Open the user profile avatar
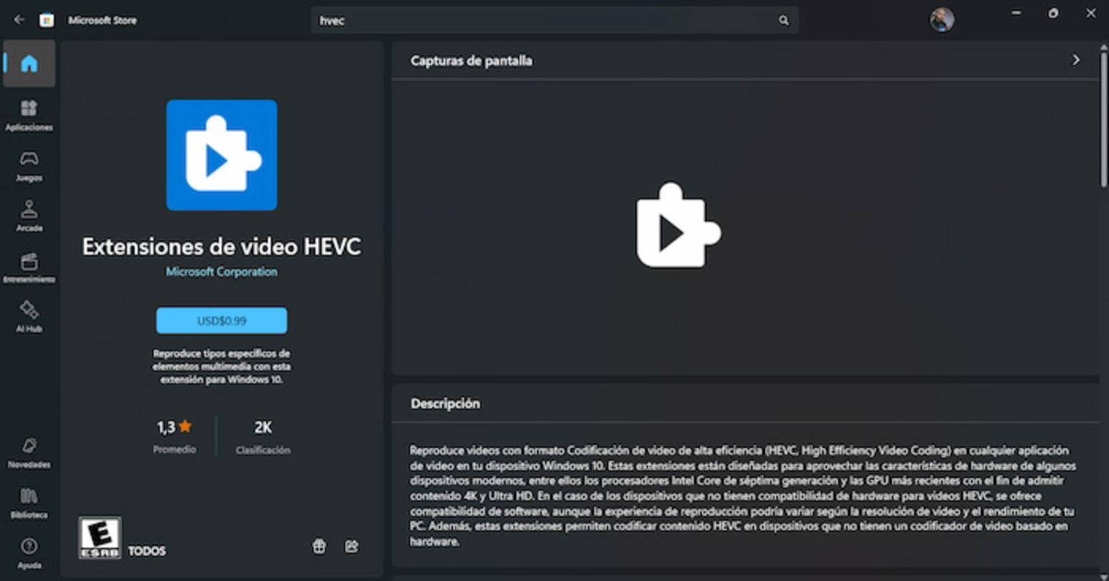The width and height of the screenshot is (1109, 581). click(942, 19)
